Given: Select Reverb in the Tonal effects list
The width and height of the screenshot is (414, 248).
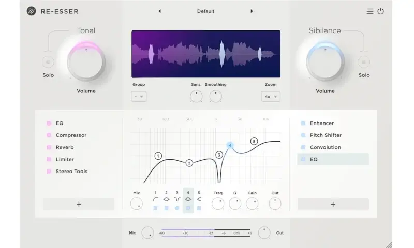Looking at the screenshot, I should pyautogui.click(x=65, y=147).
